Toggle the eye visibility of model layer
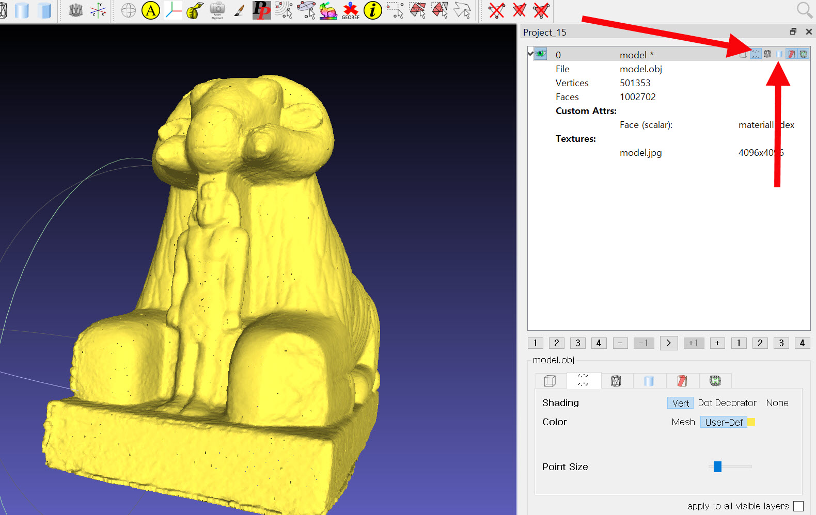 (x=541, y=54)
